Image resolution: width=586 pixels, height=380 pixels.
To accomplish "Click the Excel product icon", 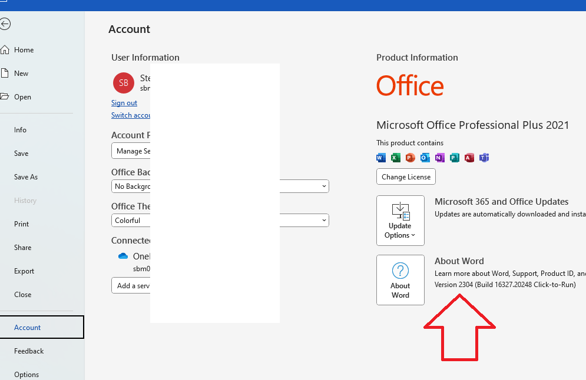I will click(x=395, y=158).
